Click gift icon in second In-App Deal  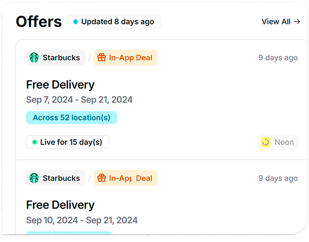pos(101,178)
